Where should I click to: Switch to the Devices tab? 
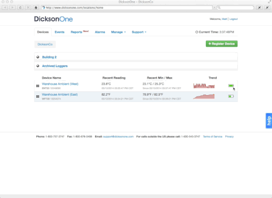(x=43, y=32)
